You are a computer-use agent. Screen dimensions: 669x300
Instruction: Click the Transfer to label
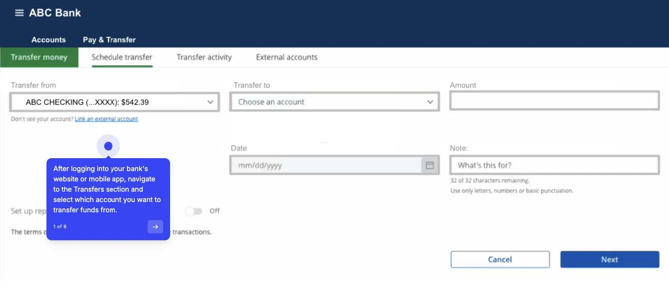(252, 85)
